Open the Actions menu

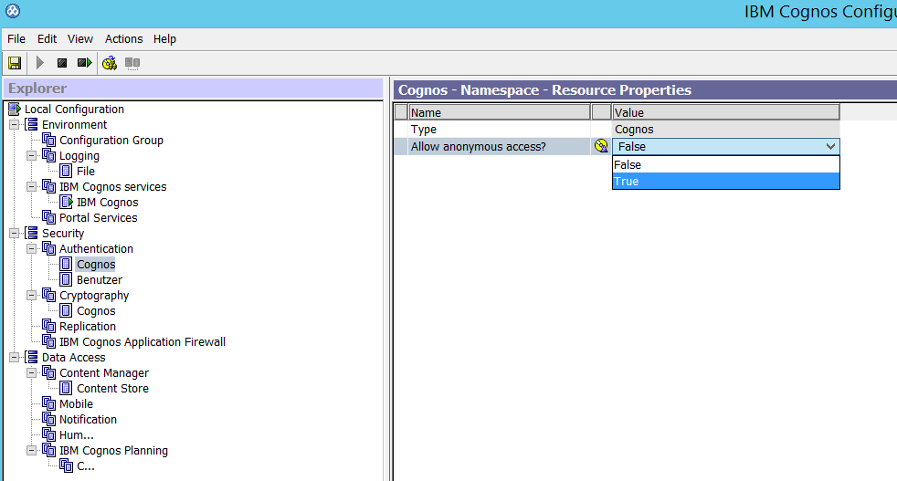(x=123, y=39)
